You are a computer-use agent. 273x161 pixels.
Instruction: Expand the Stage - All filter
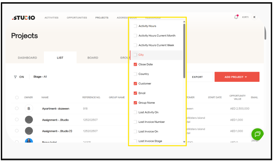[x=40, y=77]
